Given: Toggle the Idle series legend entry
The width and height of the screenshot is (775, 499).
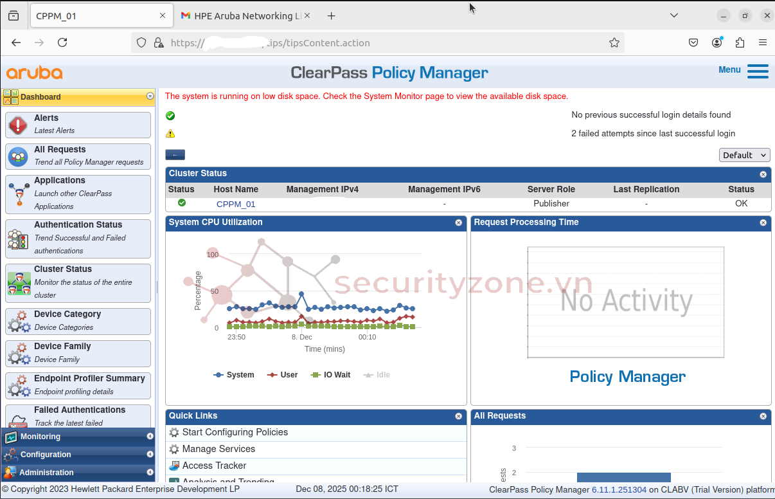Looking at the screenshot, I should (x=377, y=375).
